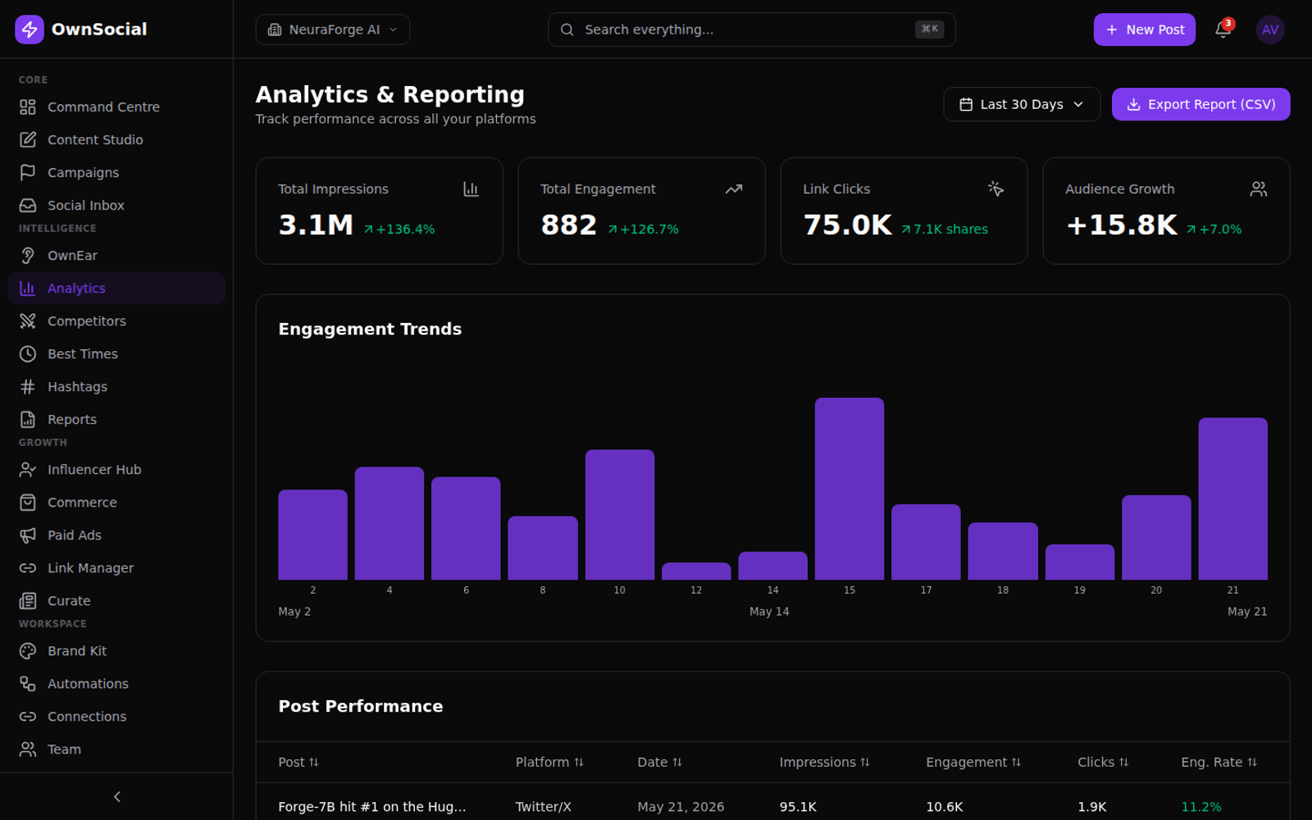Screen dimensions: 1312x820
Task: Sort table by Impressions column
Action: tap(824, 763)
